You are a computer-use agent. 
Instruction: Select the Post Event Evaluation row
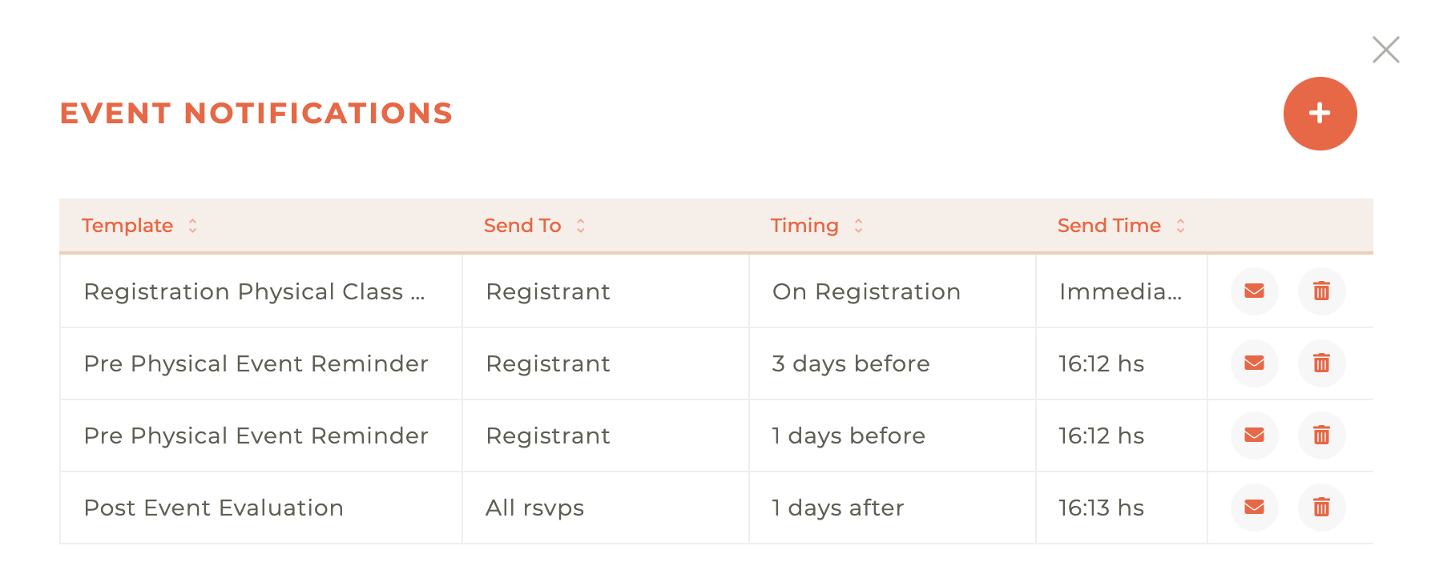tap(214, 508)
